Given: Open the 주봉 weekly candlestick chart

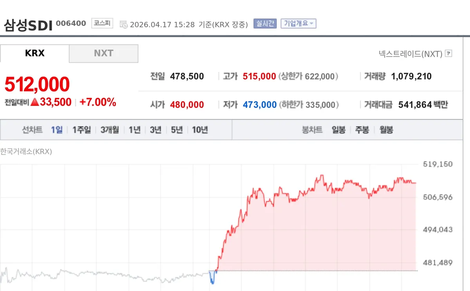Looking at the screenshot, I should [x=362, y=130].
